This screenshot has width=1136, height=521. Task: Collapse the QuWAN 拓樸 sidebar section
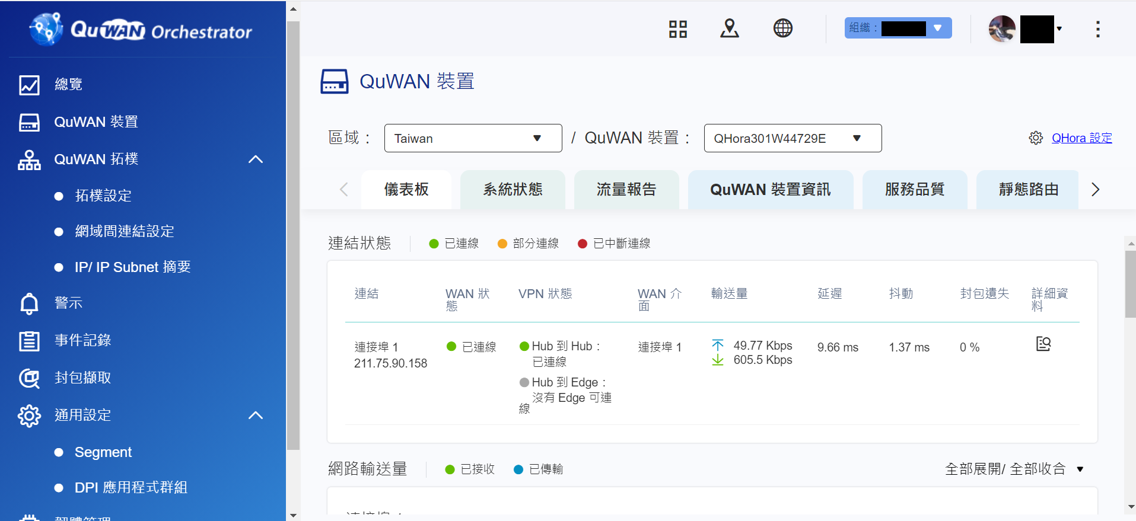pyautogui.click(x=255, y=159)
